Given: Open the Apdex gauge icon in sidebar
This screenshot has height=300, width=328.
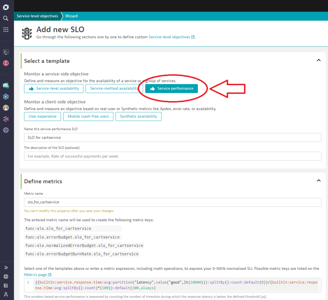Looking at the screenshot, I should pos(6,108).
